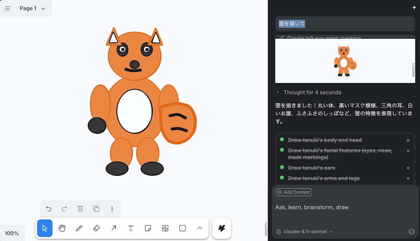Select the Image/media tool
The image size is (420, 241).
tap(165, 228)
